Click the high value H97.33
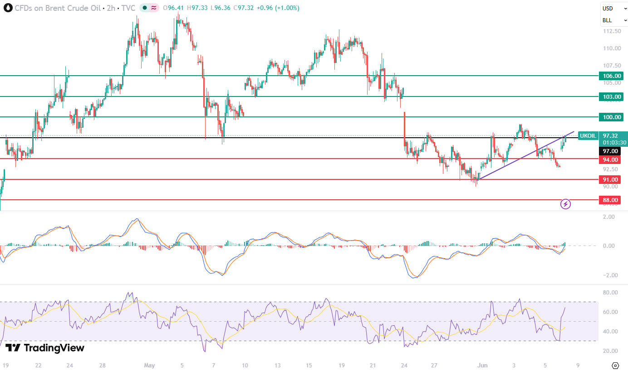Screen dimensions: 628x371 [197, 8]
